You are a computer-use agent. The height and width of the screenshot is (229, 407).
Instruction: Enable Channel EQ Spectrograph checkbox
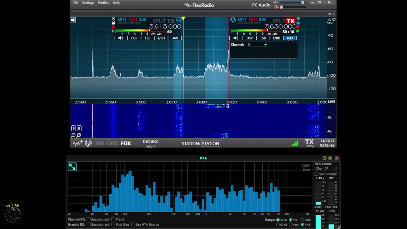pyautogui.click(x=88, y=219)
